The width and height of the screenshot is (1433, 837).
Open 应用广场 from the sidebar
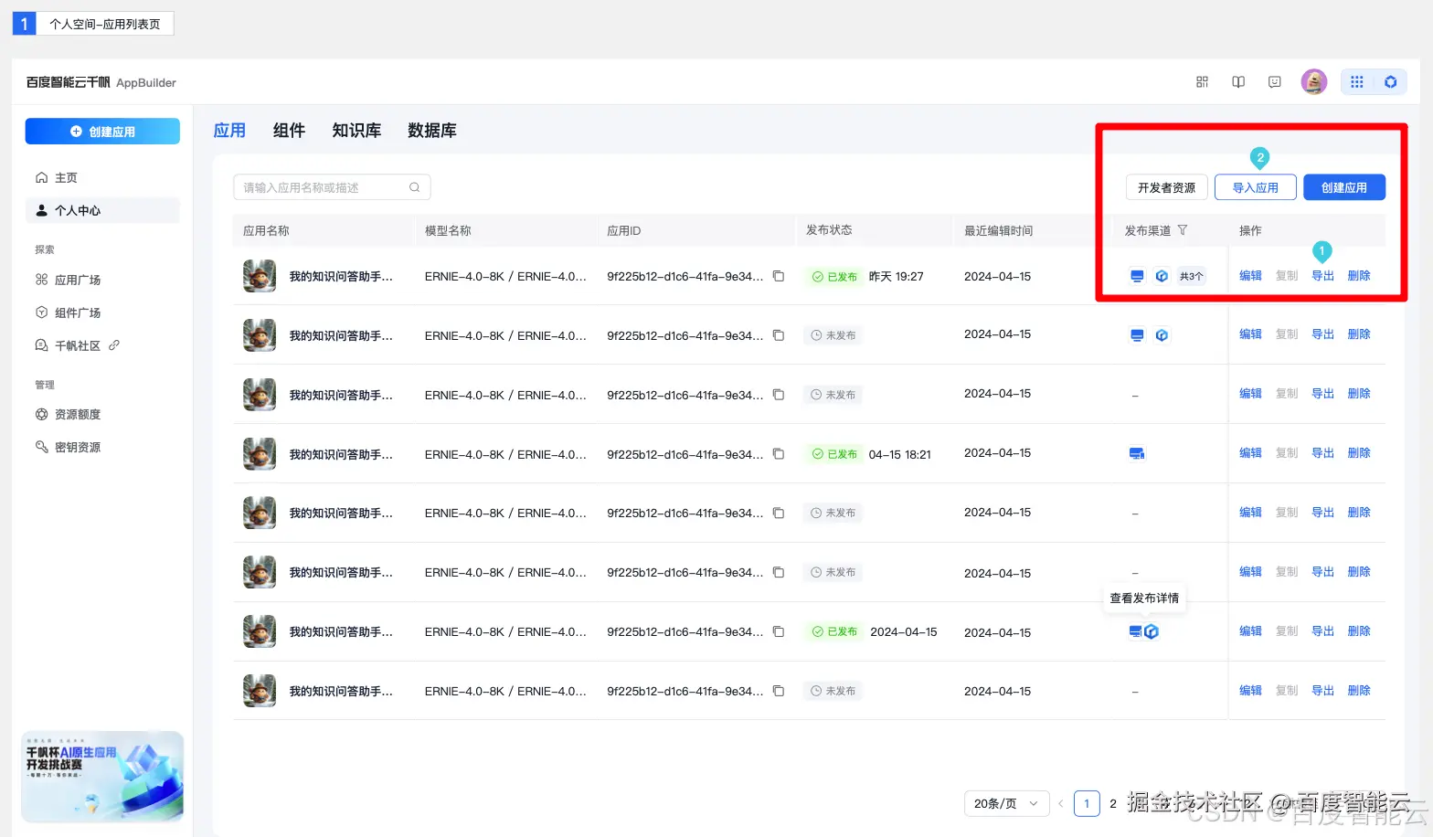point(68,280)
